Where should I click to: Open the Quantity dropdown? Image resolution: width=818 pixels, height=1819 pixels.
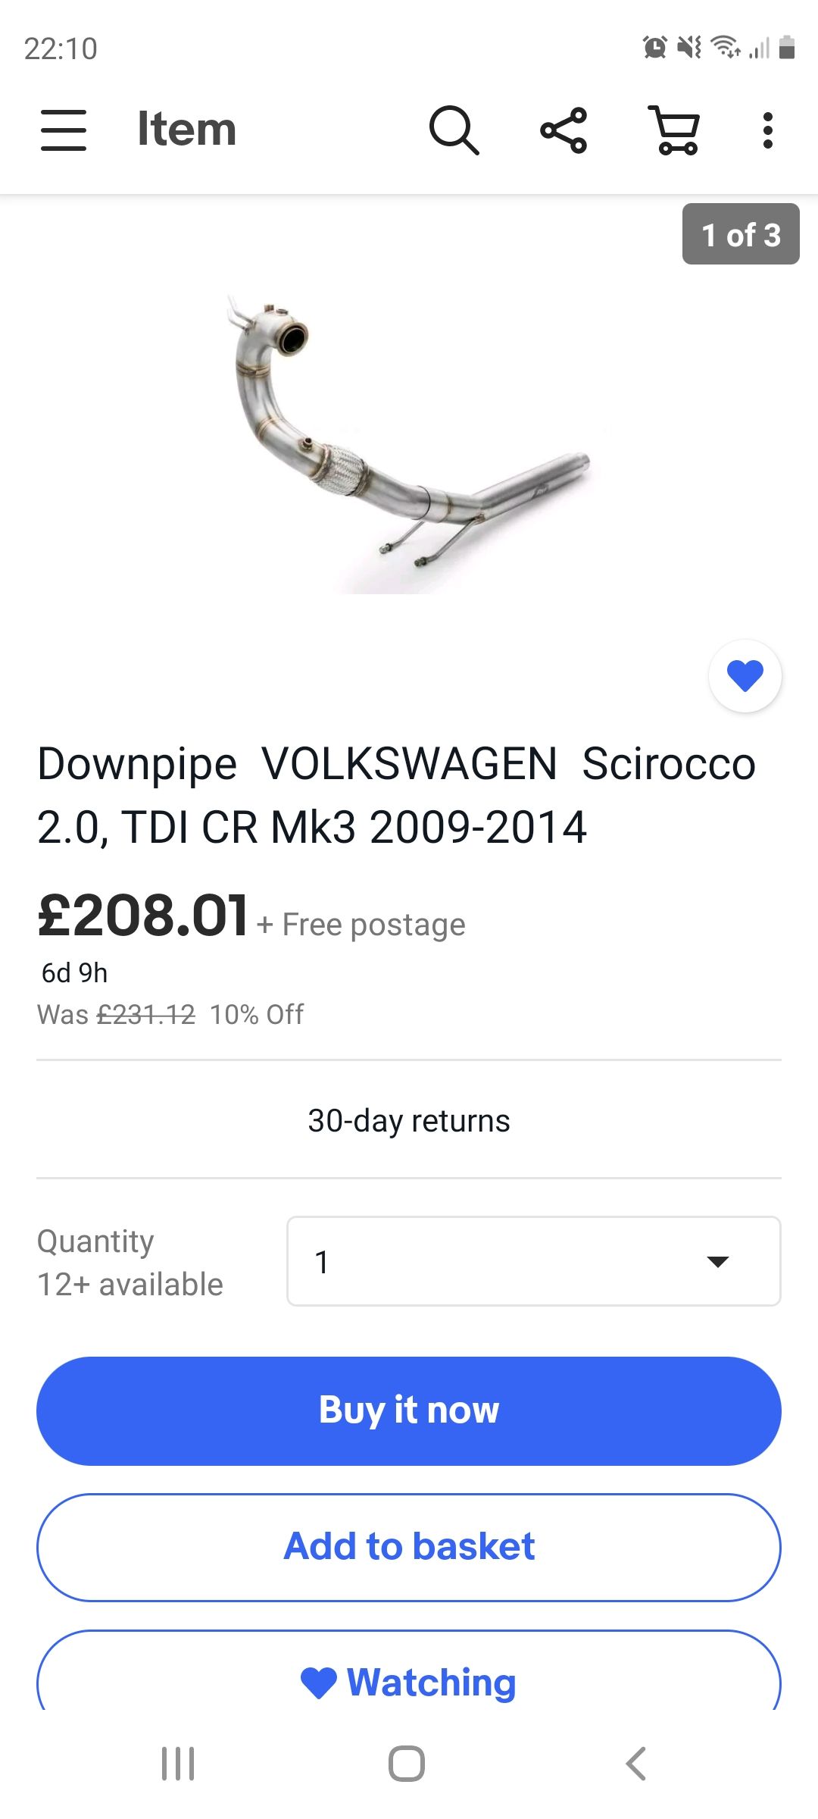533,1261
